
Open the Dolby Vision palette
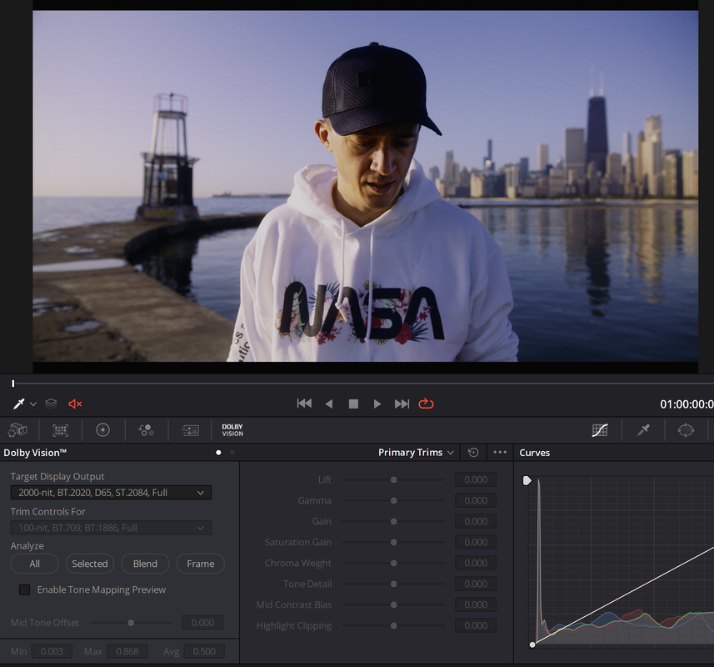tap(232, 430)
